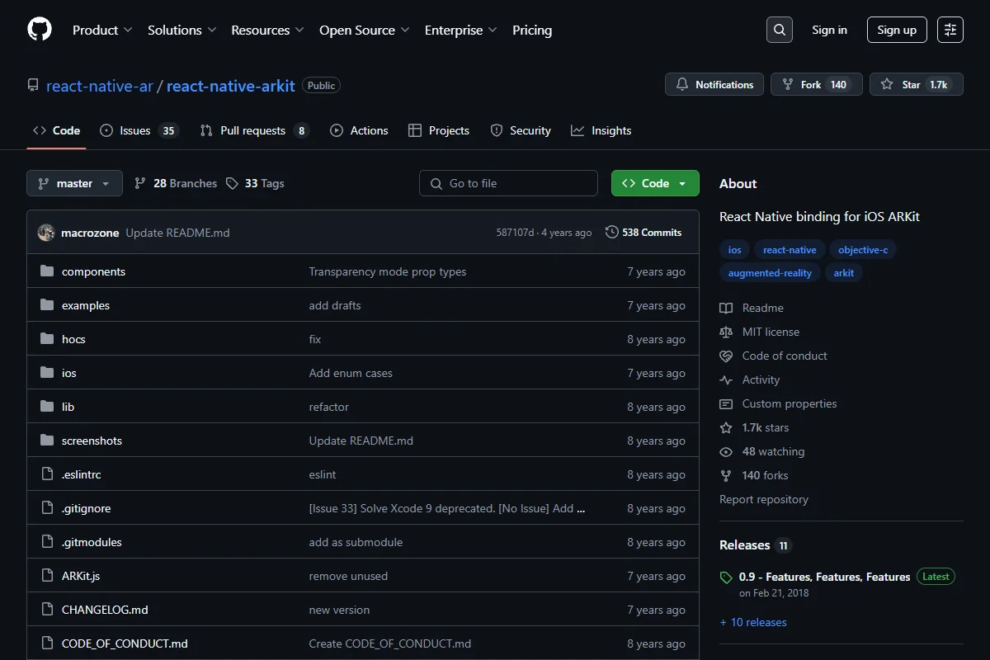
Task: Open the command palette icon beside Sign up
Action: click(x=950, y=30)
